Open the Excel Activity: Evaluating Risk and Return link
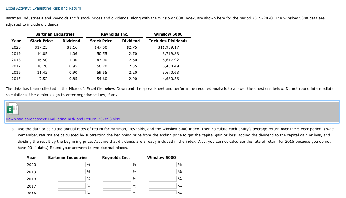This screenshot has width=346, height=198. click(43, 8)
